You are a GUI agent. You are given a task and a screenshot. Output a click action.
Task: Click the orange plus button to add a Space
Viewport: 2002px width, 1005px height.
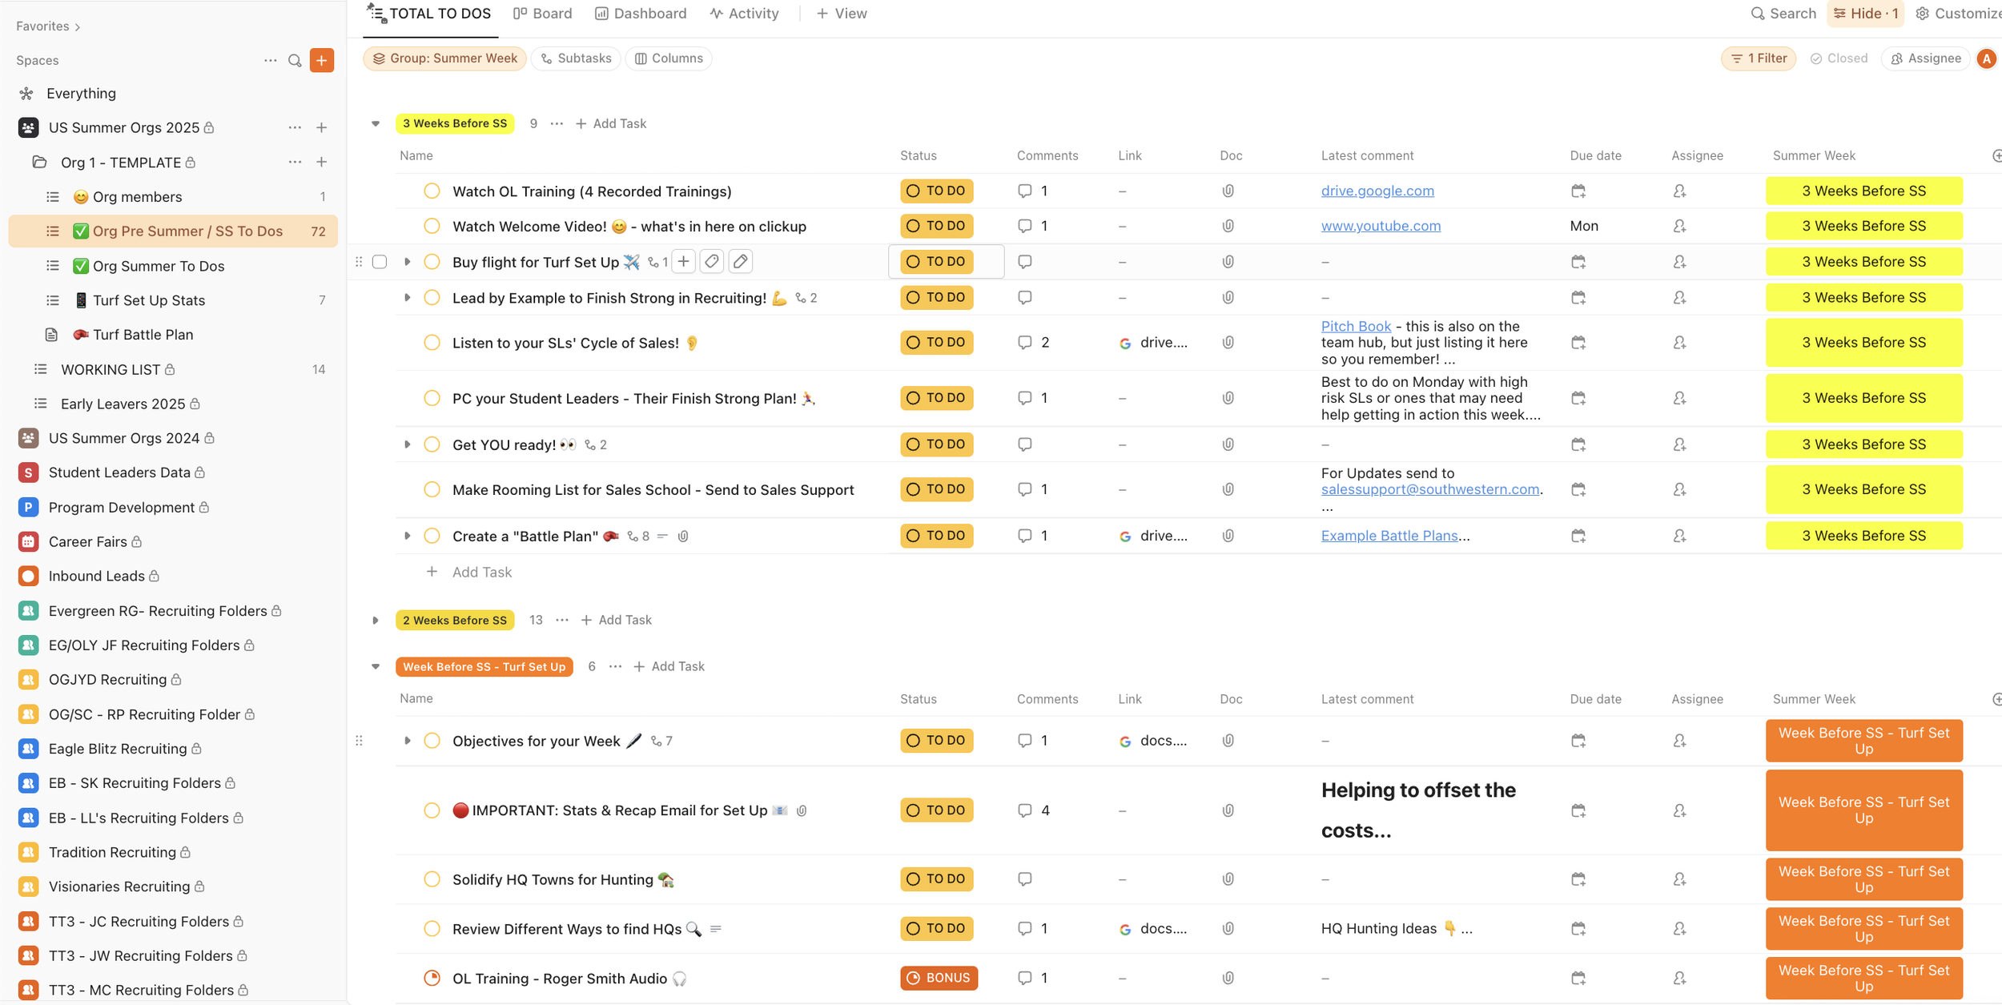click(322, 61)
